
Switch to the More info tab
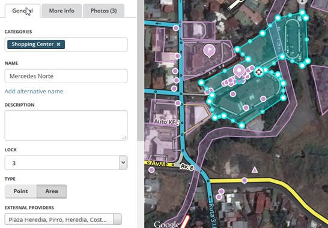click(x=61, y=11)
